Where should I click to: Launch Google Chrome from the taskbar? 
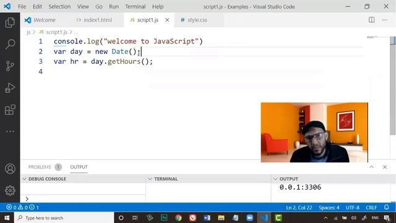pyautogui.click(x=178, y=217)
